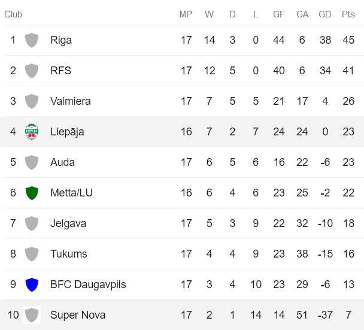Click Riga's 45 points value

click(x=348, y=40)
